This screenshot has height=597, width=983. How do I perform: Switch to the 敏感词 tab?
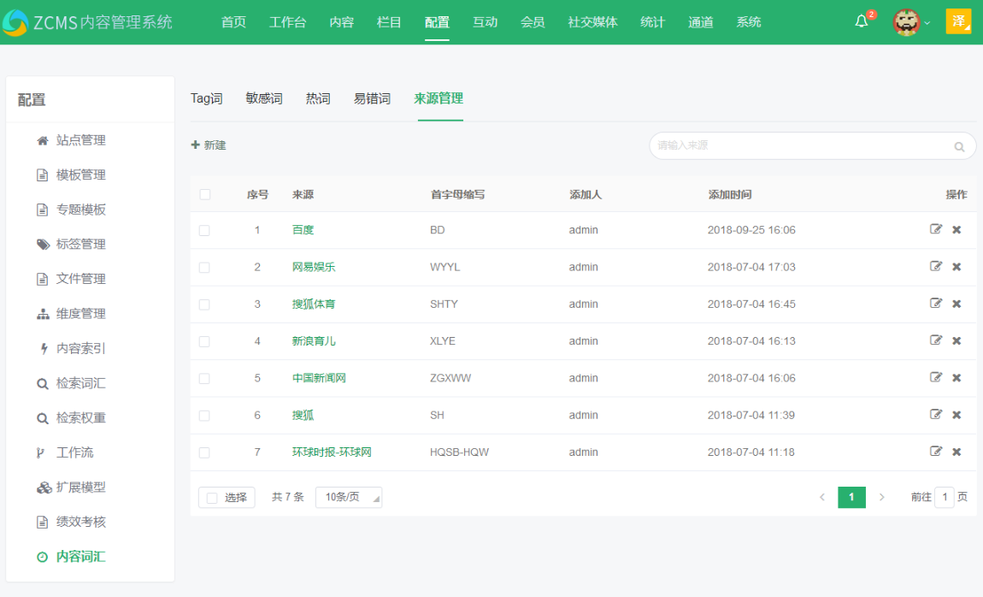(x=263, y=98)
